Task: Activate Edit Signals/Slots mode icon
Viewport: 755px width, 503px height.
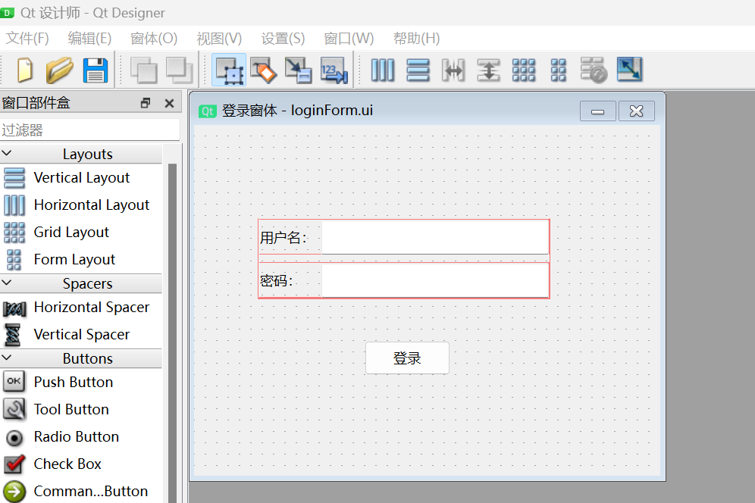Action: pyautogui.click(x=263, y=70)
